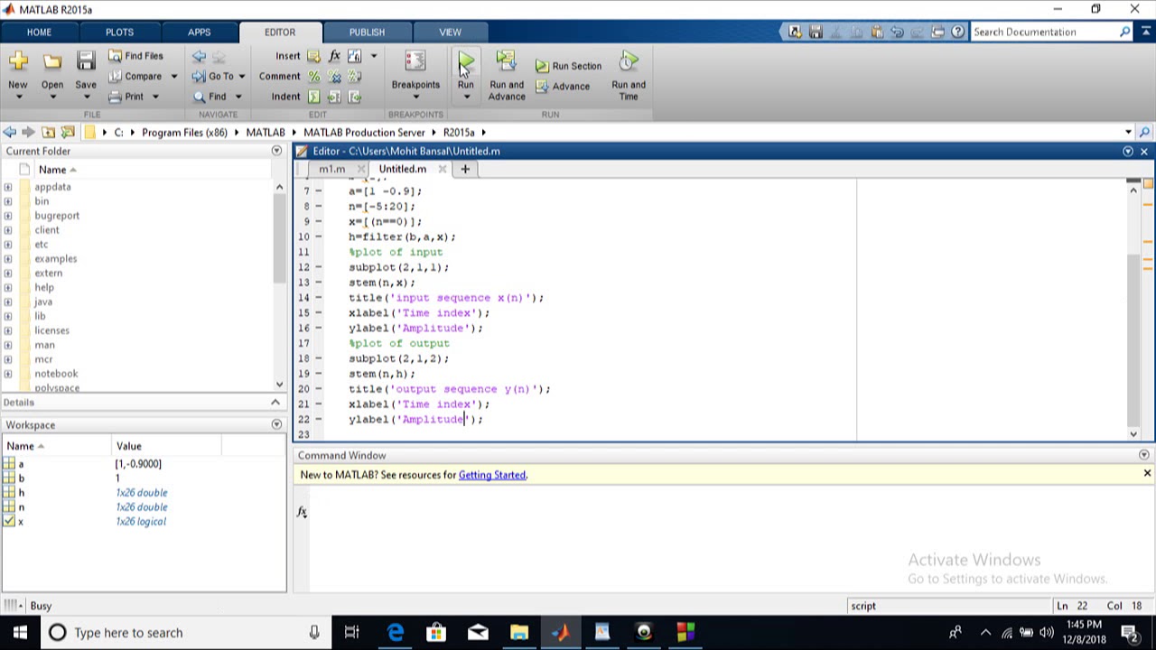Go up one folder level in address bar
The image size is (1156, 650).
[48, 133]
